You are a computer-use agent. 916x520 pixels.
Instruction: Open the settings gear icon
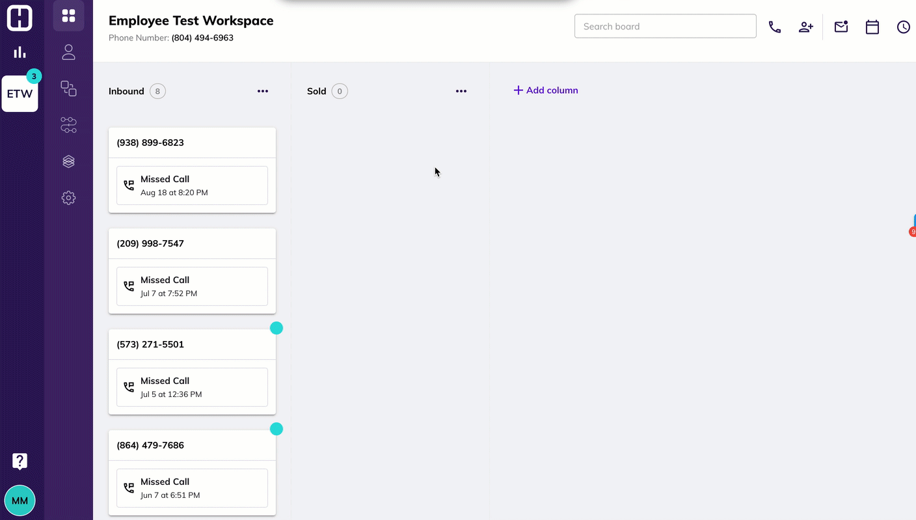68,198
